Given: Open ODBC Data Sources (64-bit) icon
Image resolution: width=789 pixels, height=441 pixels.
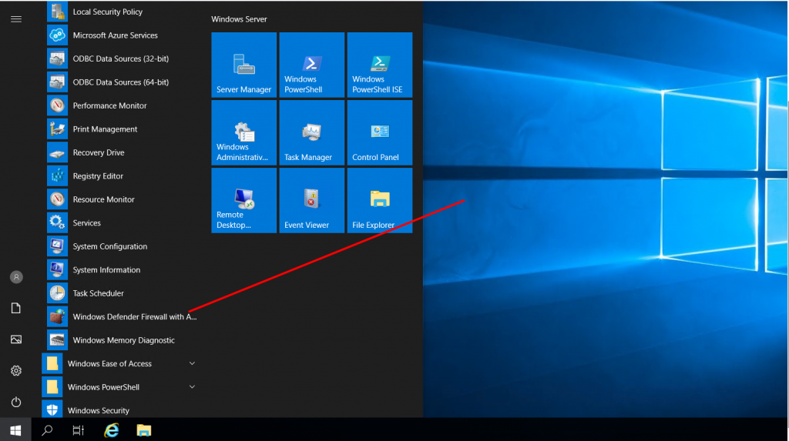Looking at the screenshot, I should point(57,82).
